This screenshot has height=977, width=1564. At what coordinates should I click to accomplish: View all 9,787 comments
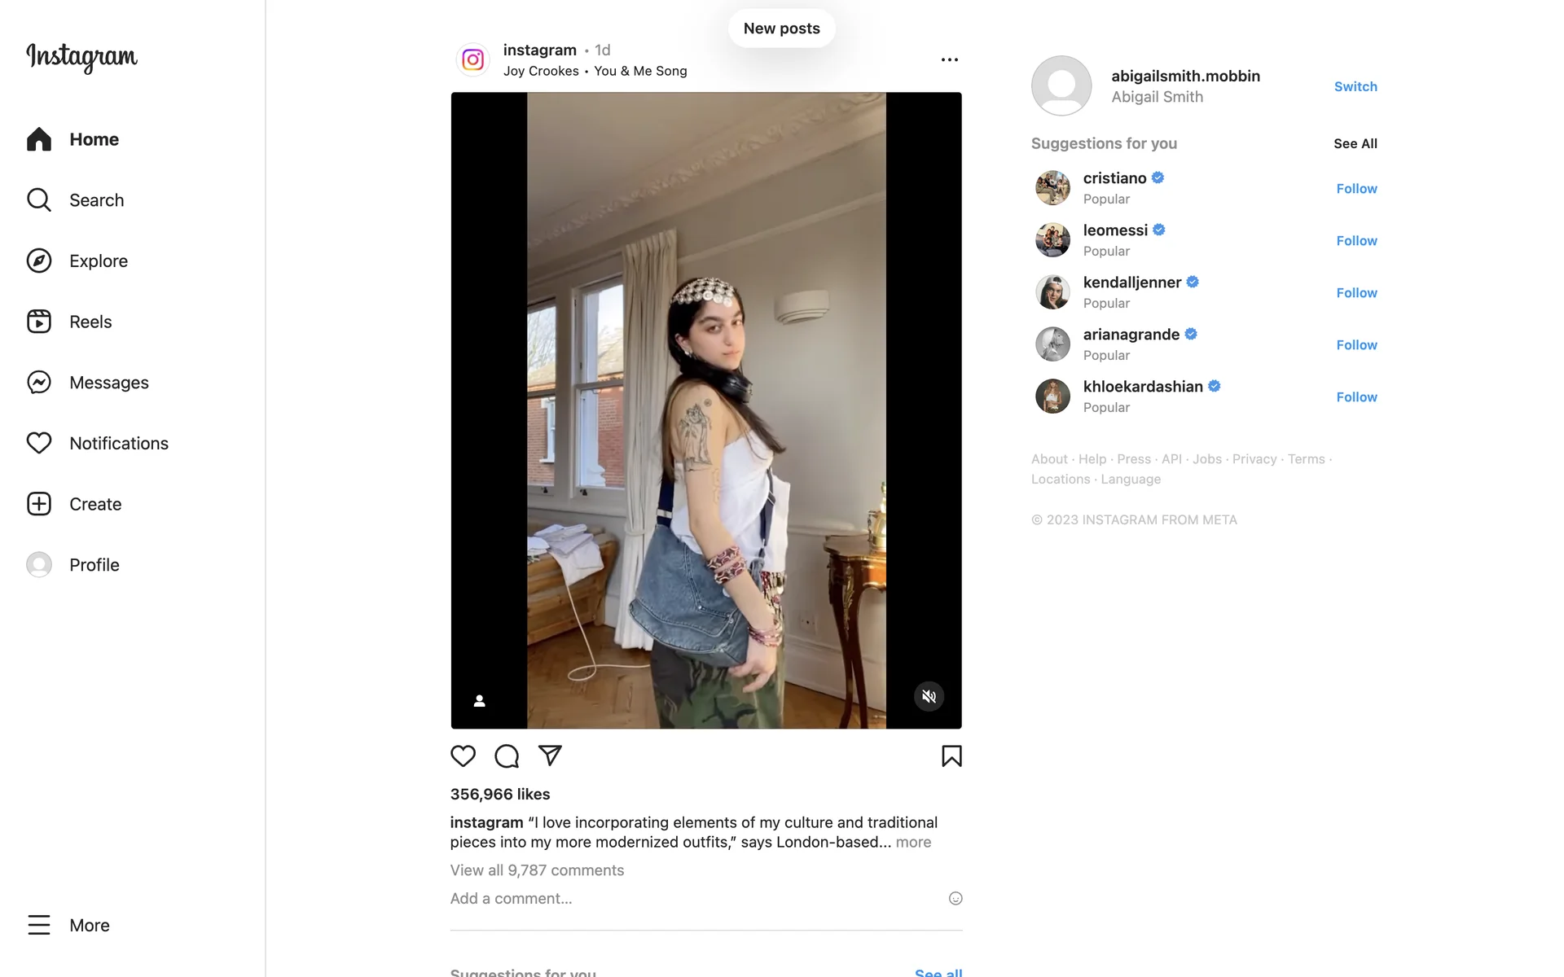537,870
